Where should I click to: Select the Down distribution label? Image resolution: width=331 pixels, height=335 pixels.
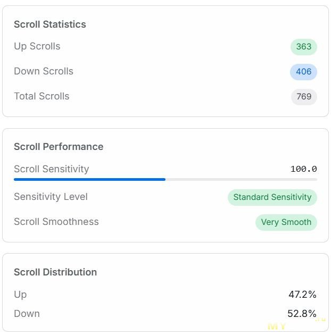point(27,314)
